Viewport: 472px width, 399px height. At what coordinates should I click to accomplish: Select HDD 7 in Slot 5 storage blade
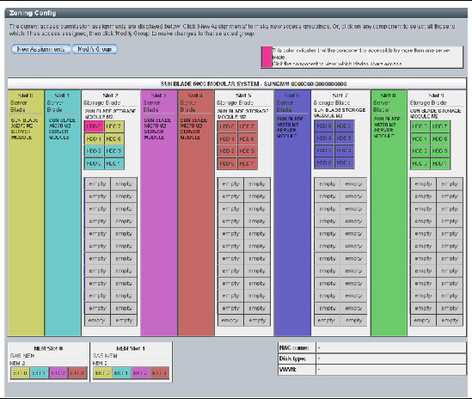pyautogui.click(x=248, y=126)
